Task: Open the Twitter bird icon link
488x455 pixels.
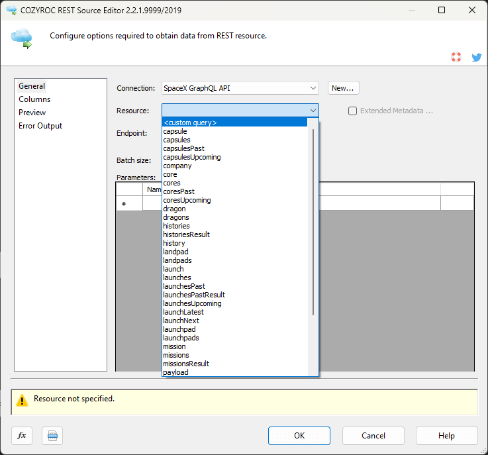Action: point(477,57)
